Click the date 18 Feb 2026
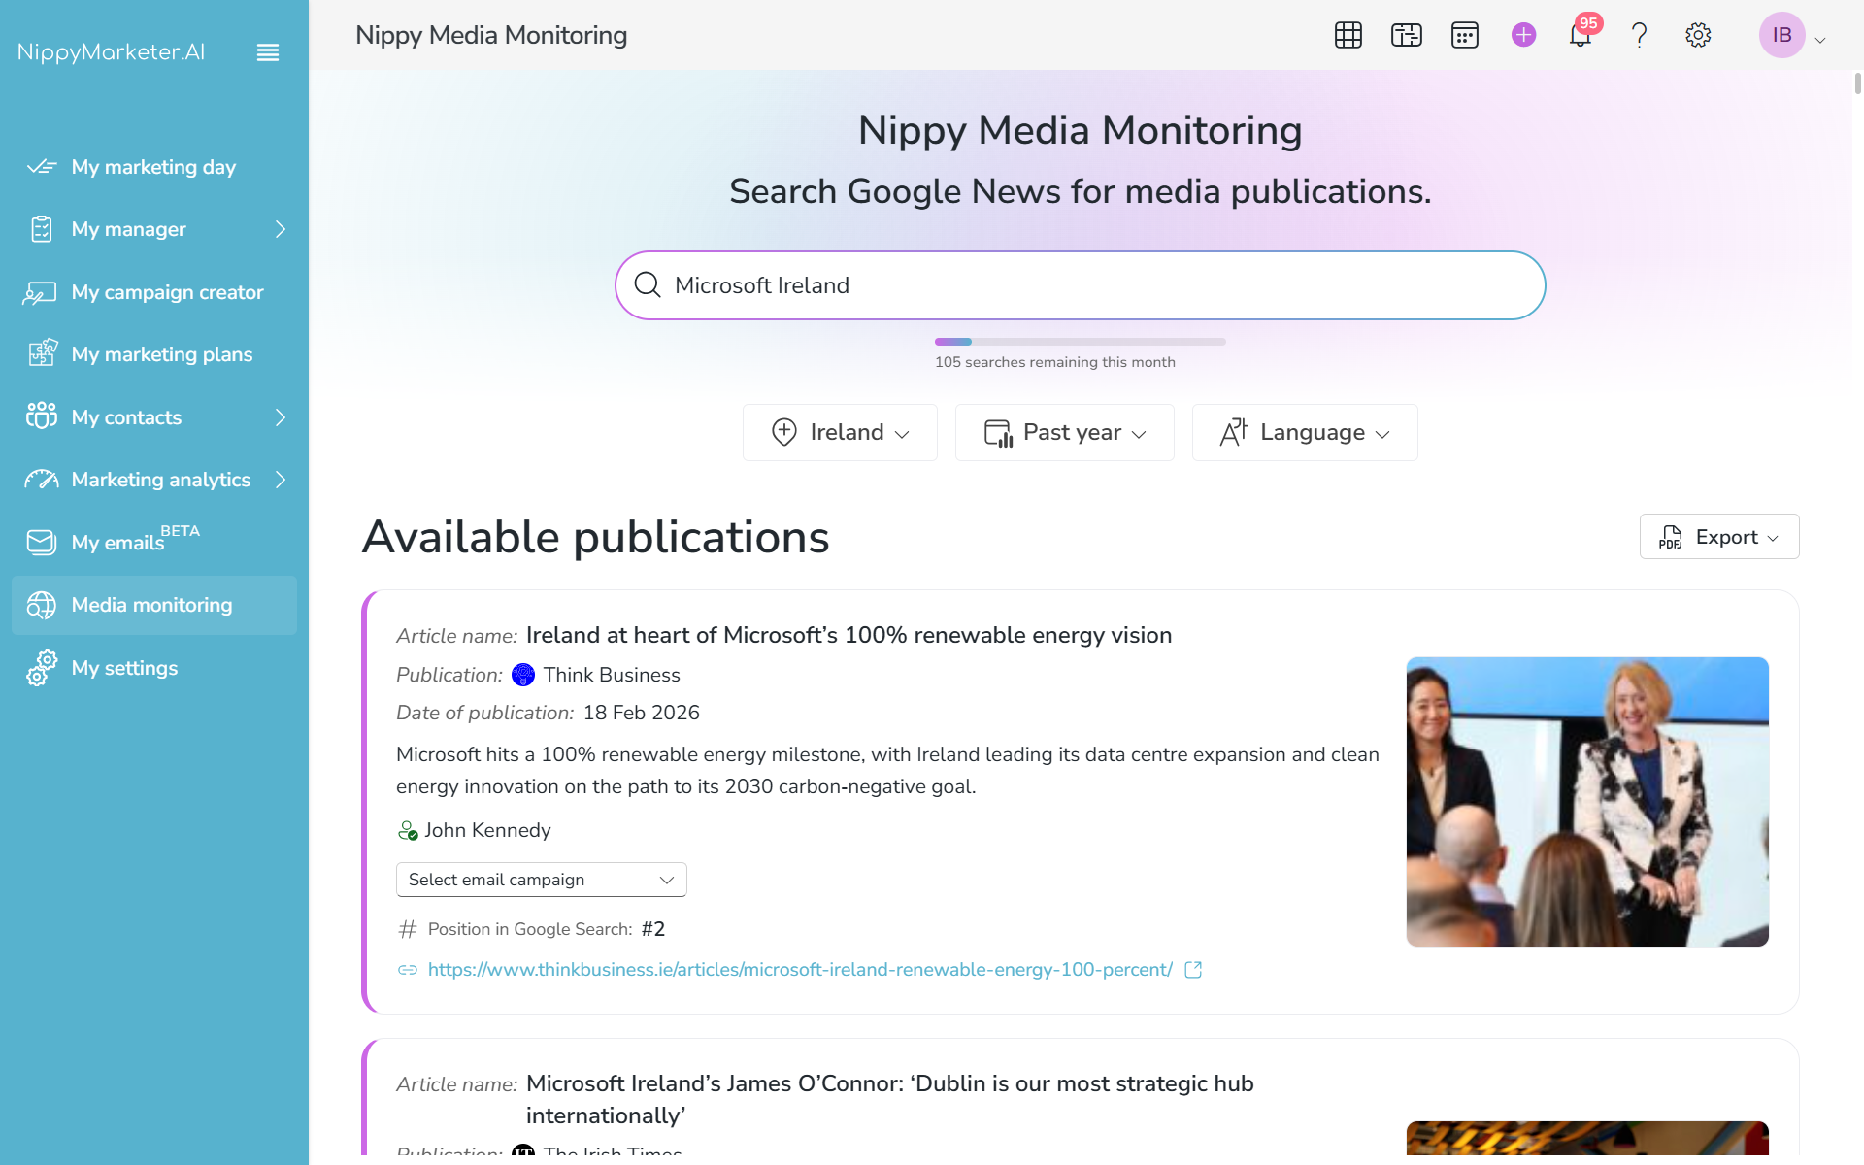Image resolution: width=1864 pixels, height=1165 pixels. coord(642,713)
